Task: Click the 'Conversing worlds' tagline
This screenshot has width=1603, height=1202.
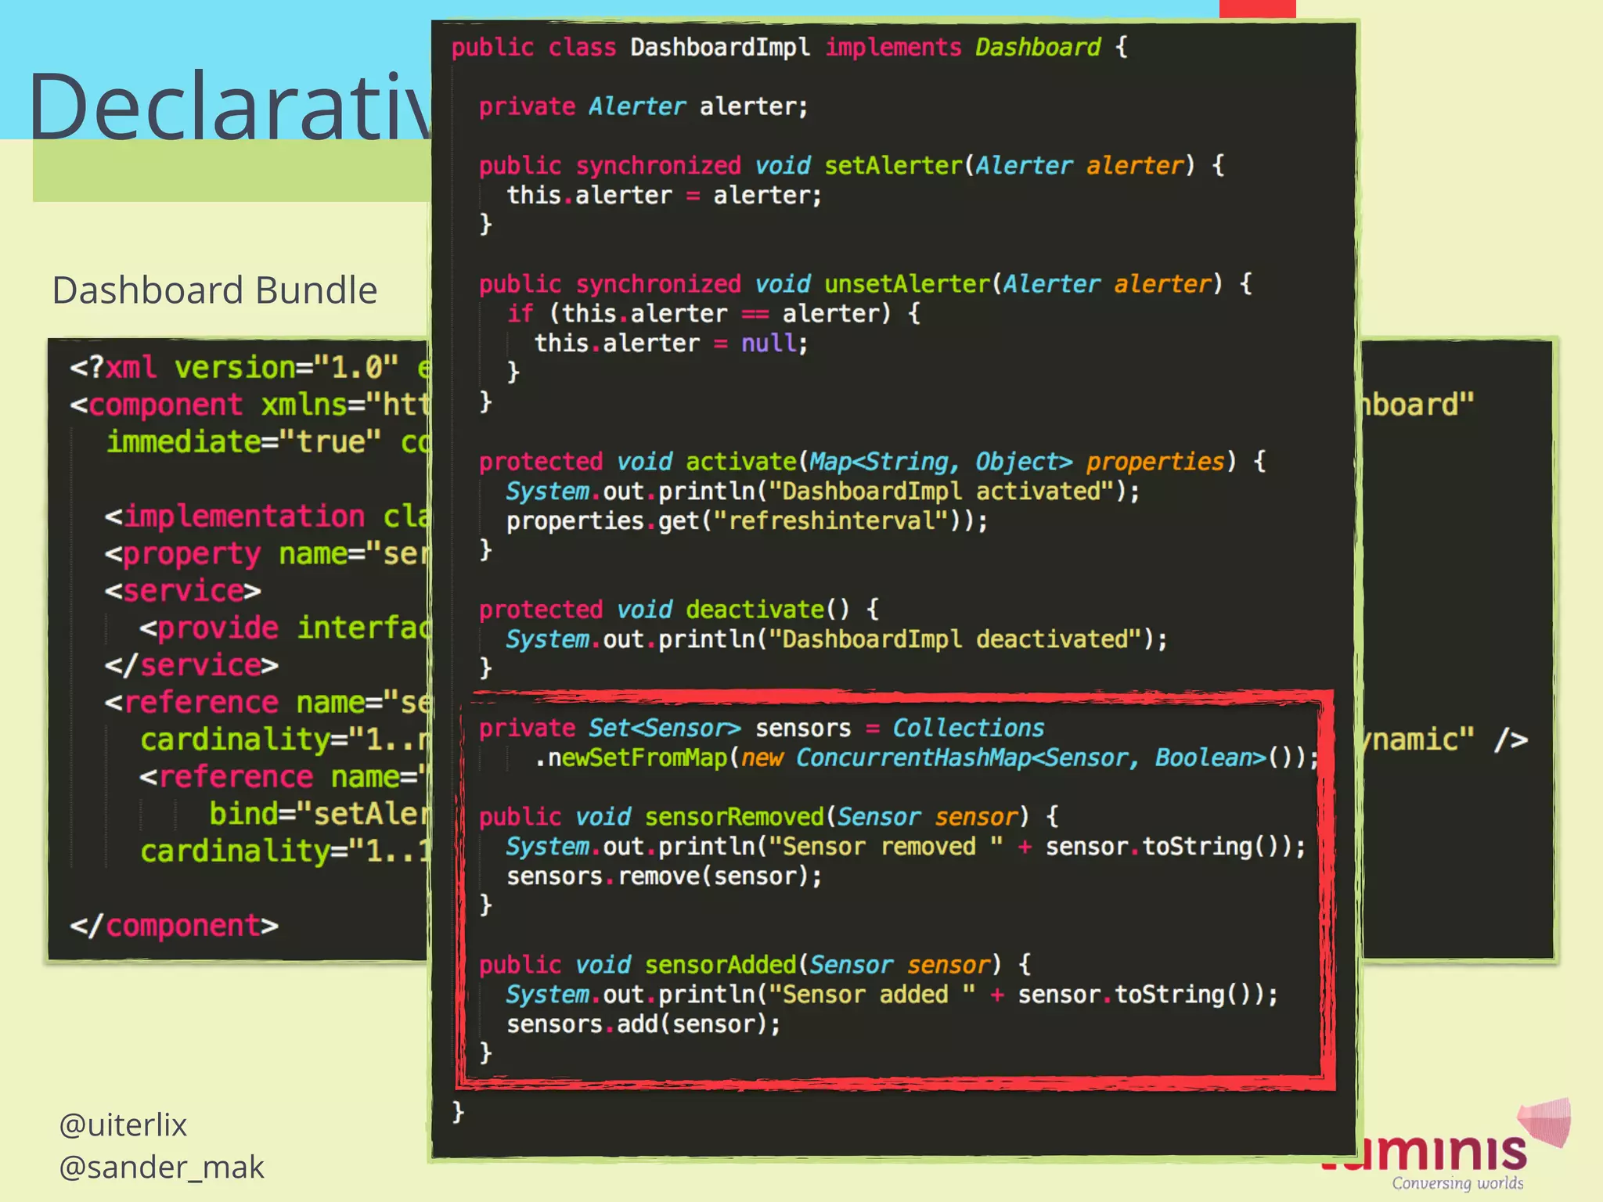Action: pos(1457,1183)
